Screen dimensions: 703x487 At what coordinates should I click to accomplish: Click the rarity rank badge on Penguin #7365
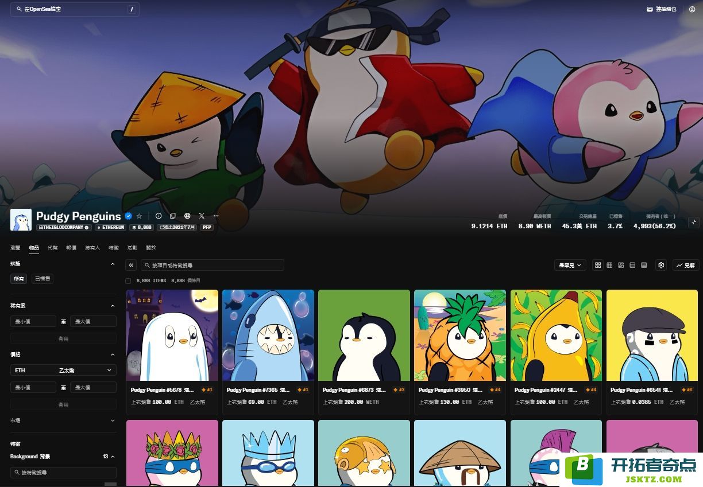pyautogui.click(x=303, y=389)
